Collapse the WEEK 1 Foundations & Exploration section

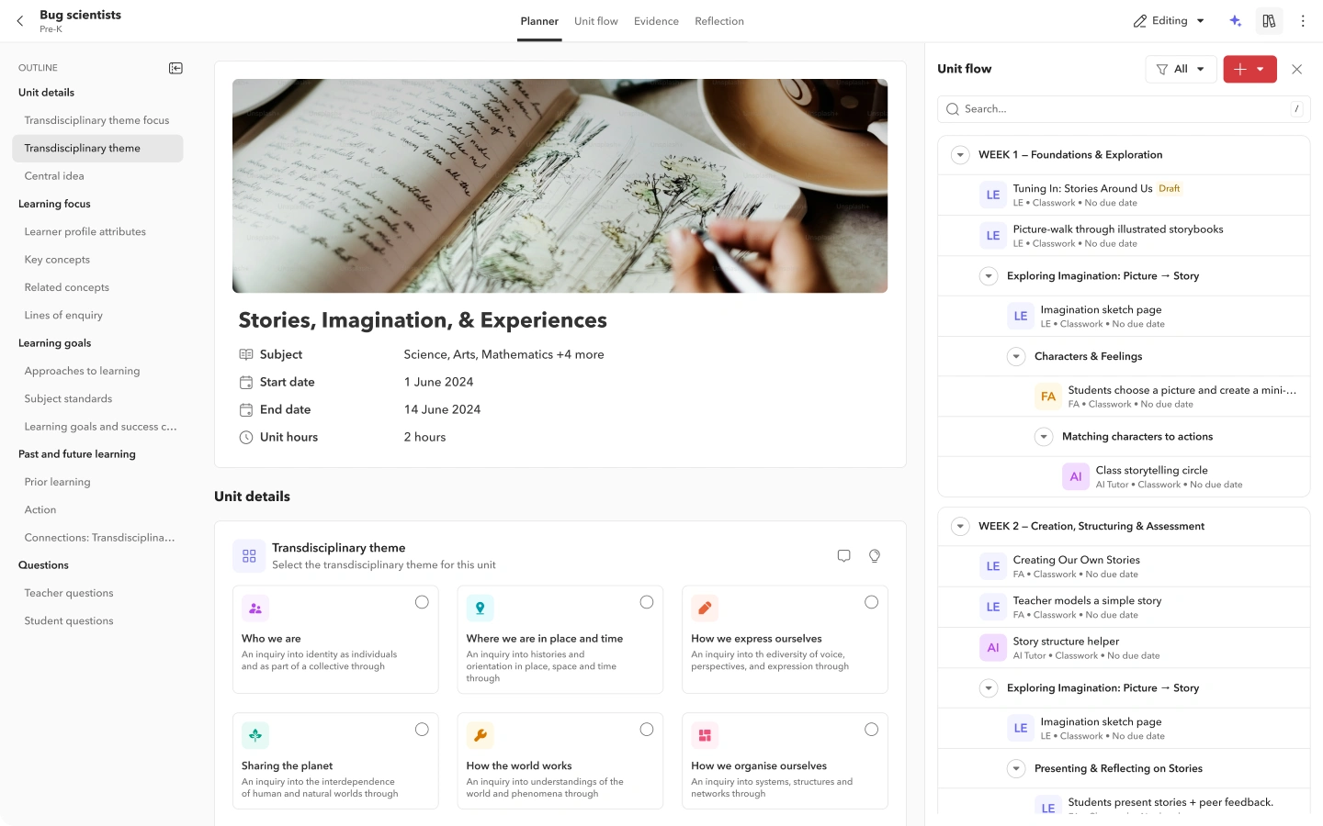click(960, 155)
